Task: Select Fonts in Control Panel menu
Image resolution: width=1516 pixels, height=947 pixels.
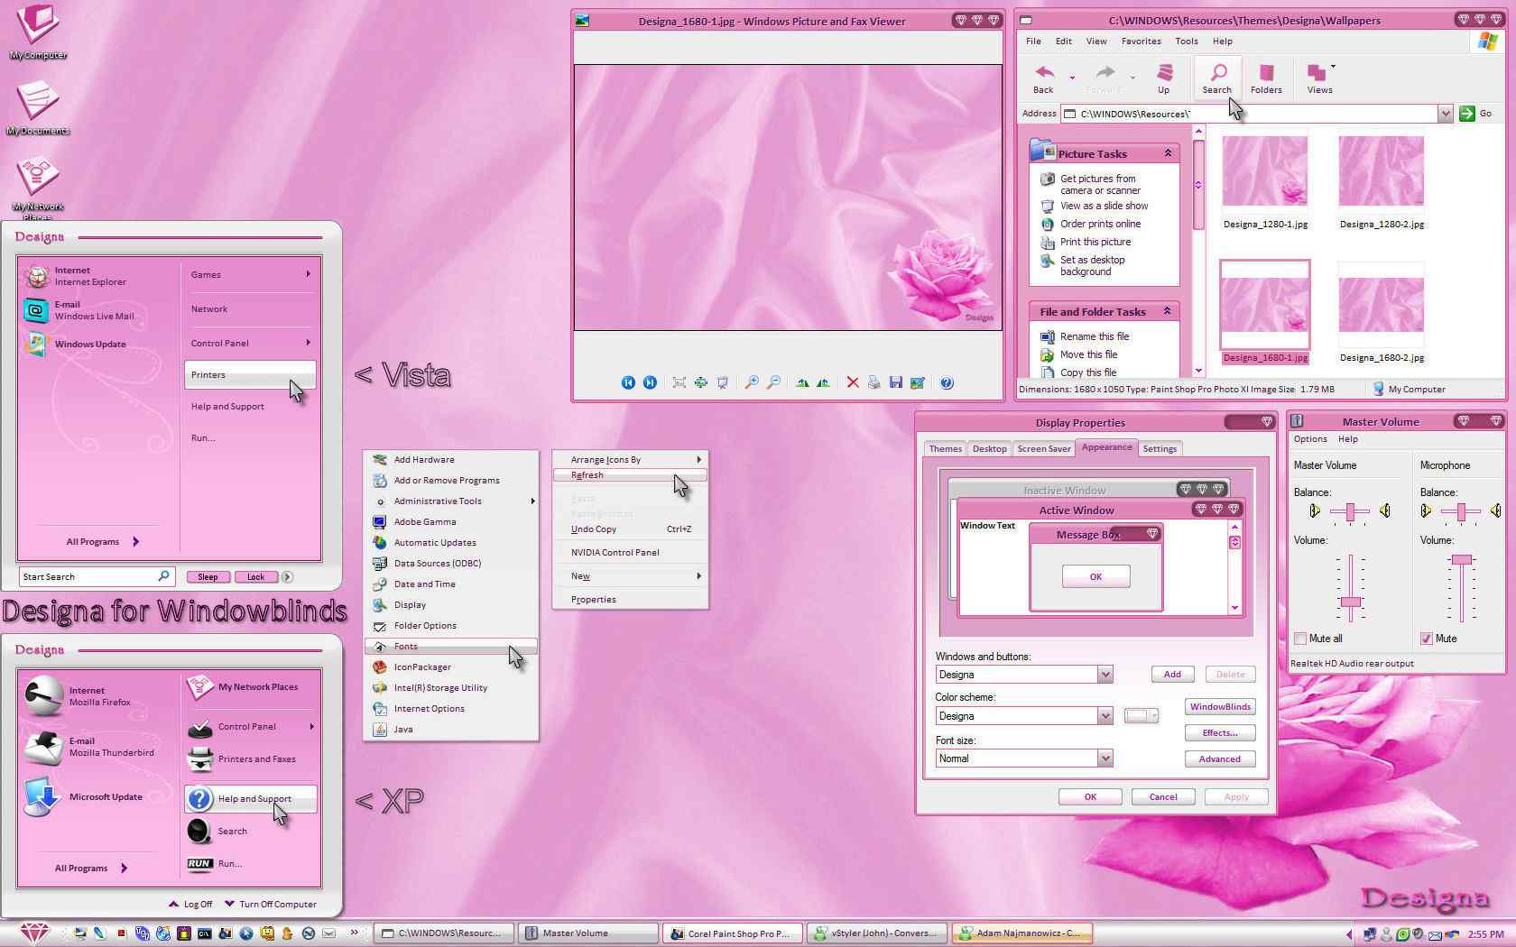Action: (x=451, y=647)
